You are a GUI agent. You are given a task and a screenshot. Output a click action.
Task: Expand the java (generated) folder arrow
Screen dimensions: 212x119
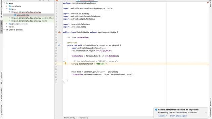7,24
